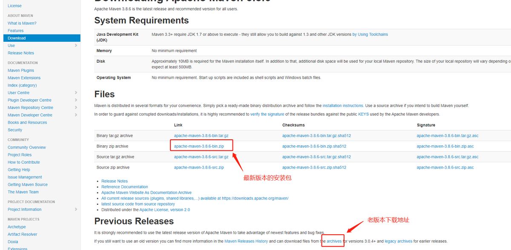Screen dimensions: 511x250
Task: Open Artifact Resolver link
Action: pos(23,234)
